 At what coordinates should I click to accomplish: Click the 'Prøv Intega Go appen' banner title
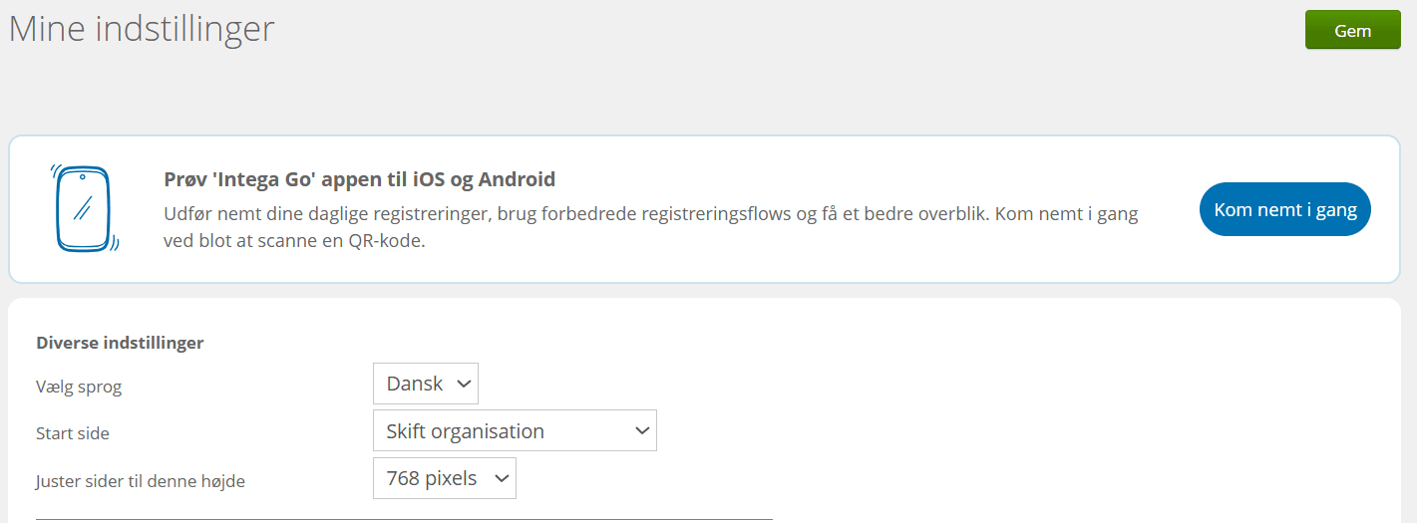359,180
